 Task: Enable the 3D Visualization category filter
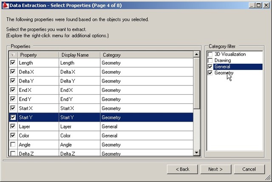pos(210,54)
